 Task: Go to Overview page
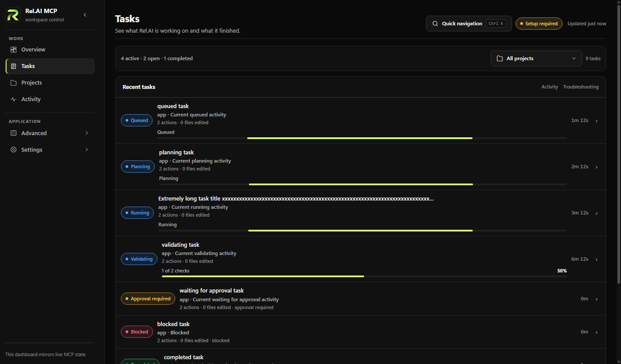coord(50,50)
